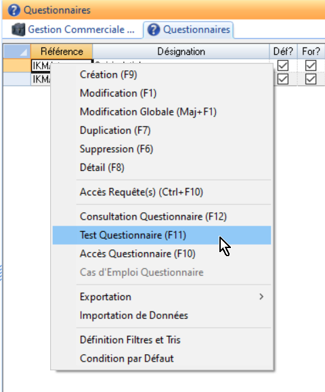Sort by the Référence column header
The height and width of the screenshot is (392, 325).
point(62,51)
